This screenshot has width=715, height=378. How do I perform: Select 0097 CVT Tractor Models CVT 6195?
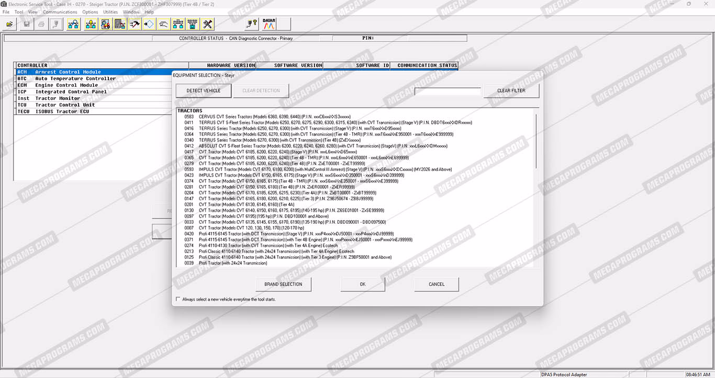256,216
